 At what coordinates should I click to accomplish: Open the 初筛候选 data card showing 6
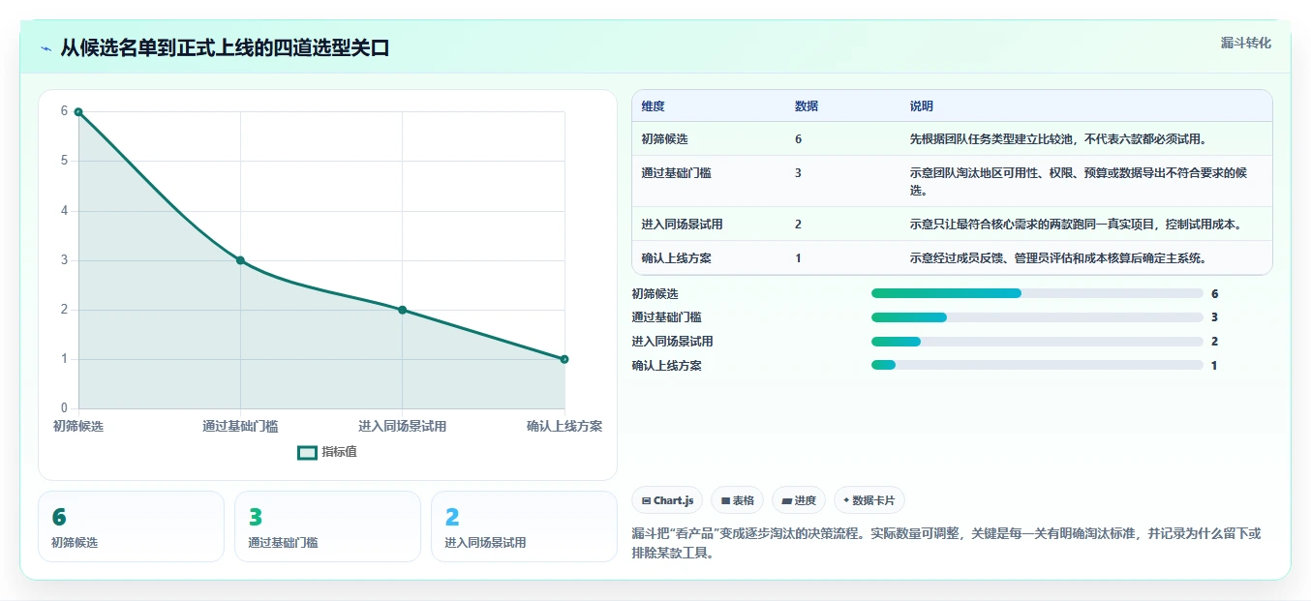click(131, 526)
